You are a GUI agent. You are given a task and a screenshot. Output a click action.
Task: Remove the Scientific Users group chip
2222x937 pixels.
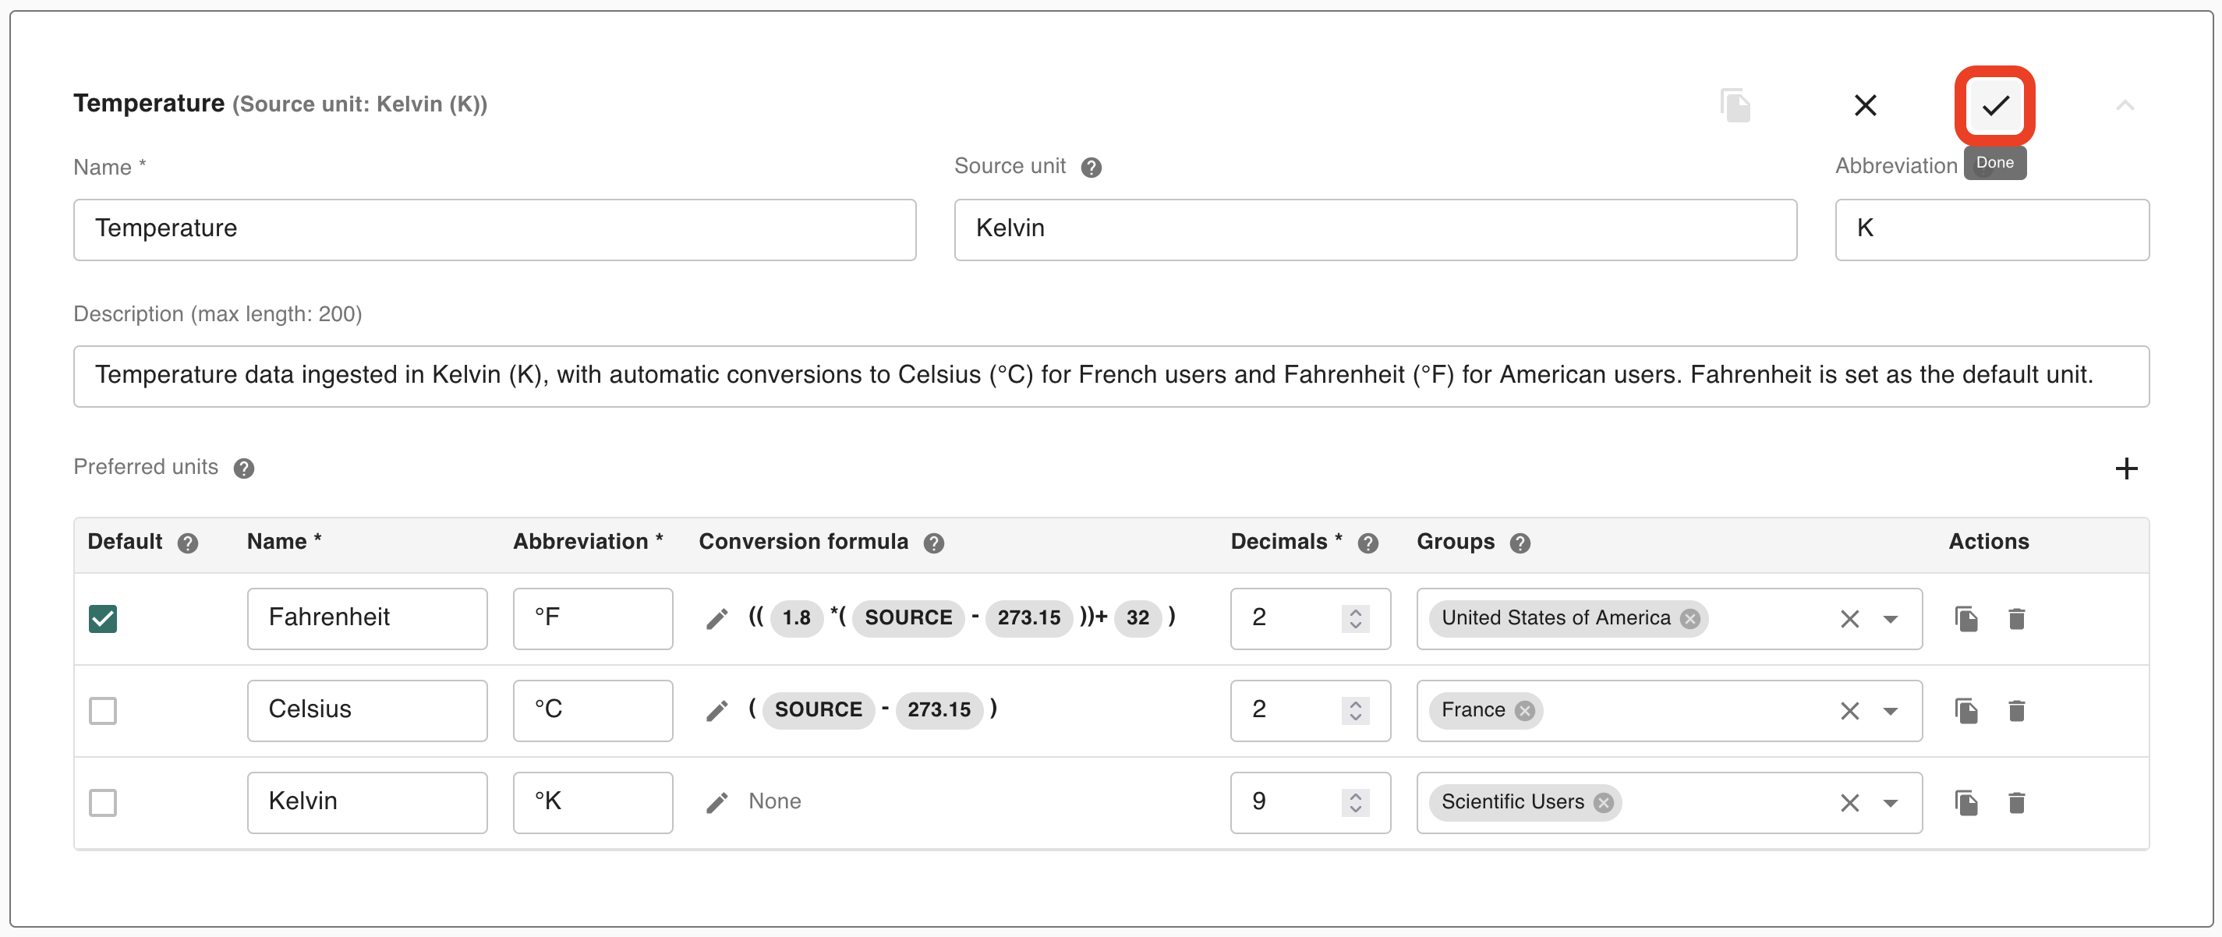point(1604,802)
